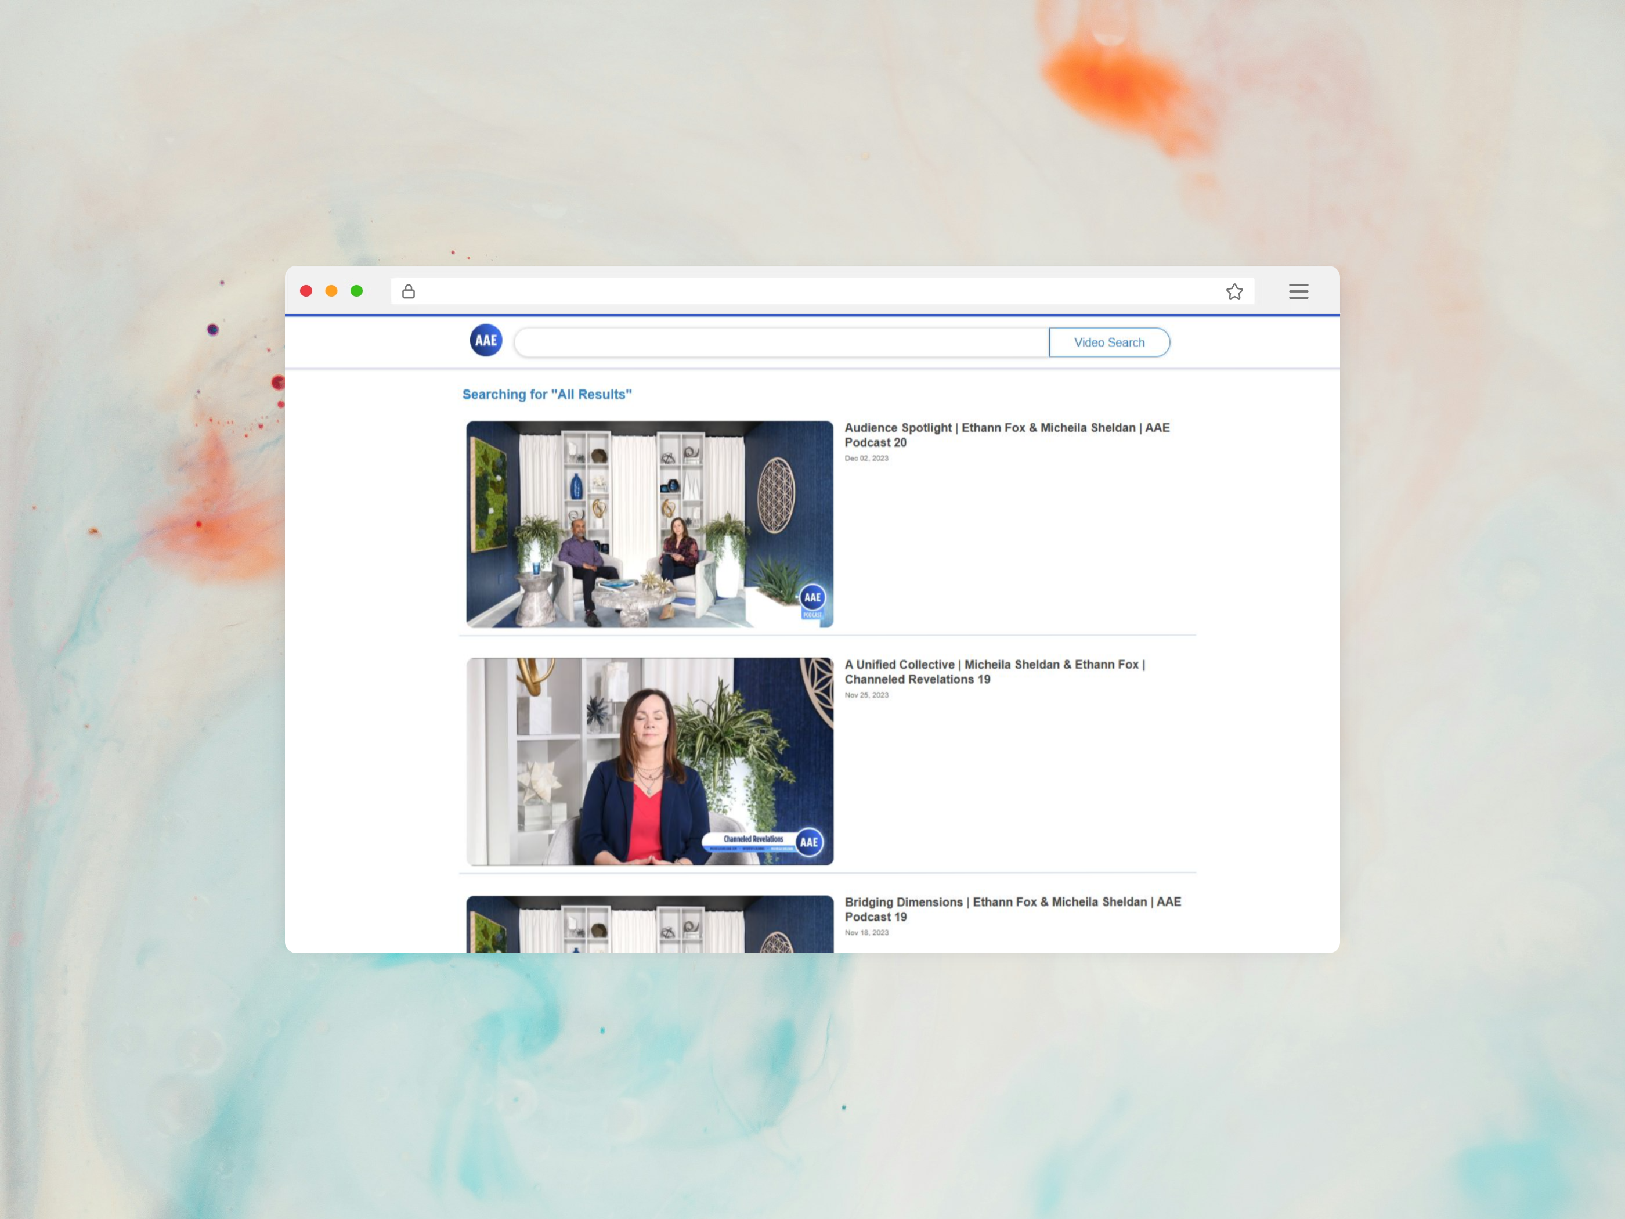Viewport: 1625px width, 1219px height.
Task: Click the AAE Podcast 20 video thumbnail
Action: click(x=649, y=524)
